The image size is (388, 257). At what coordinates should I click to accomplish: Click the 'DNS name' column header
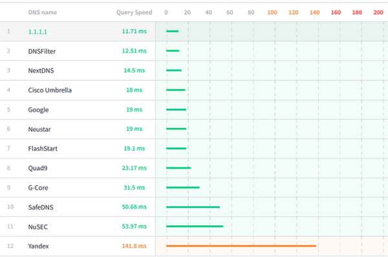coord(43,12)
